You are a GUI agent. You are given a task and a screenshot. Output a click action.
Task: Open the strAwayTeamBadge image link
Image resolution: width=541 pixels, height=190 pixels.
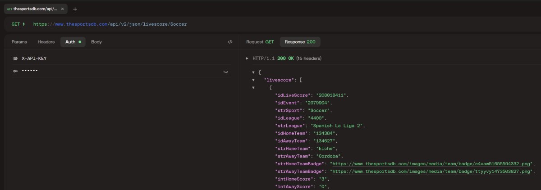pyautogui.click(x=431, y=171)
